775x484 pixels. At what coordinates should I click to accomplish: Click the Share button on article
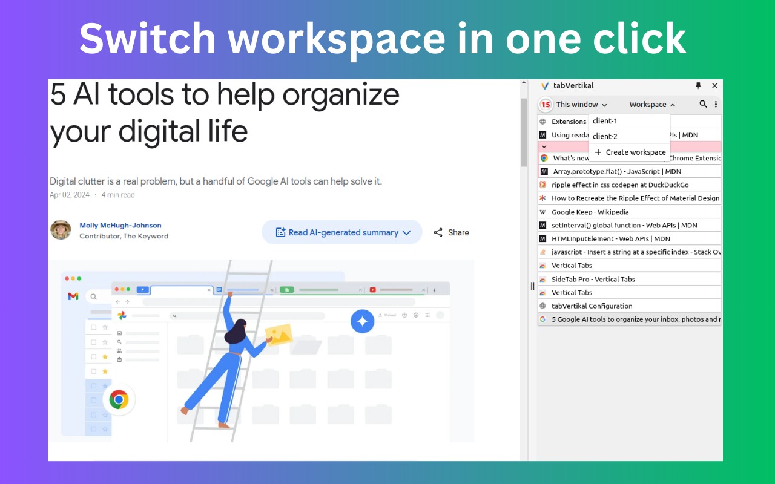(x=451, y=232)
